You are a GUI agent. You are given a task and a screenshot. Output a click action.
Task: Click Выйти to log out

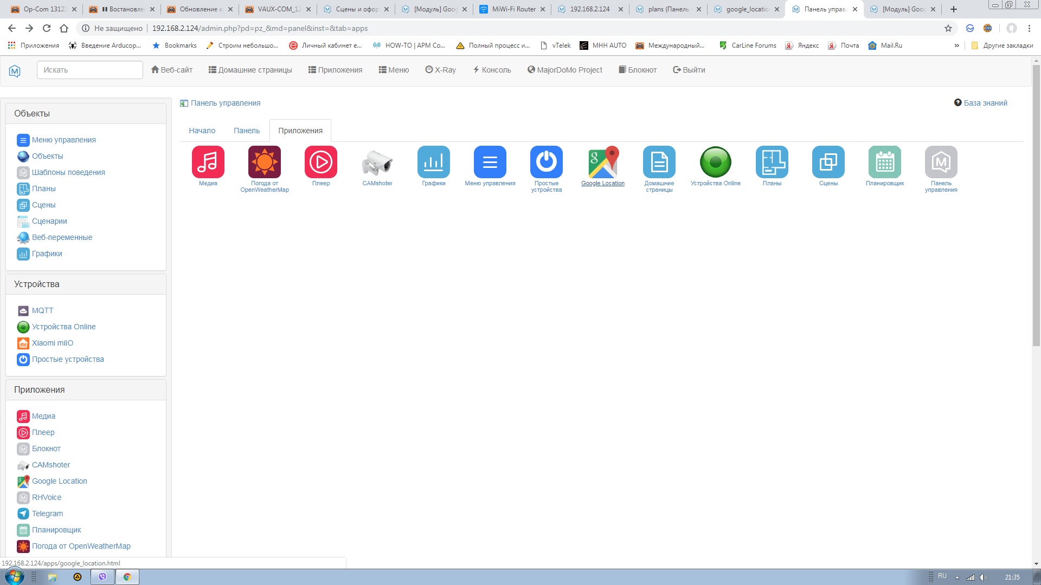(x=689, y=70)
